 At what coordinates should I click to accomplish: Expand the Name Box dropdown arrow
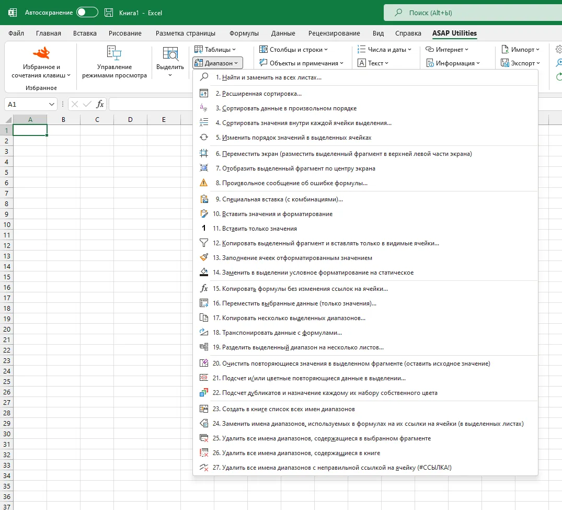tap(52, 105)
